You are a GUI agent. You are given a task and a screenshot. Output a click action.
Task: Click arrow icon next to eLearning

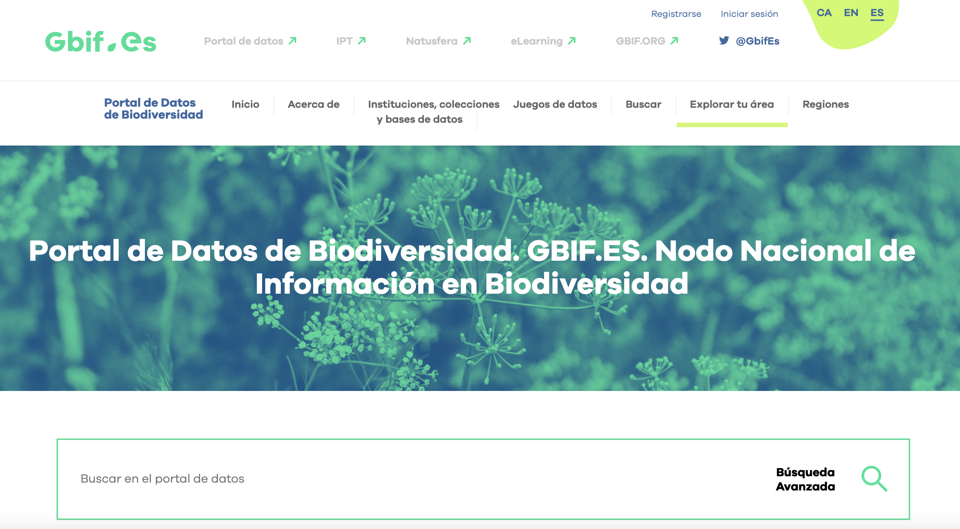click(572, 40)
